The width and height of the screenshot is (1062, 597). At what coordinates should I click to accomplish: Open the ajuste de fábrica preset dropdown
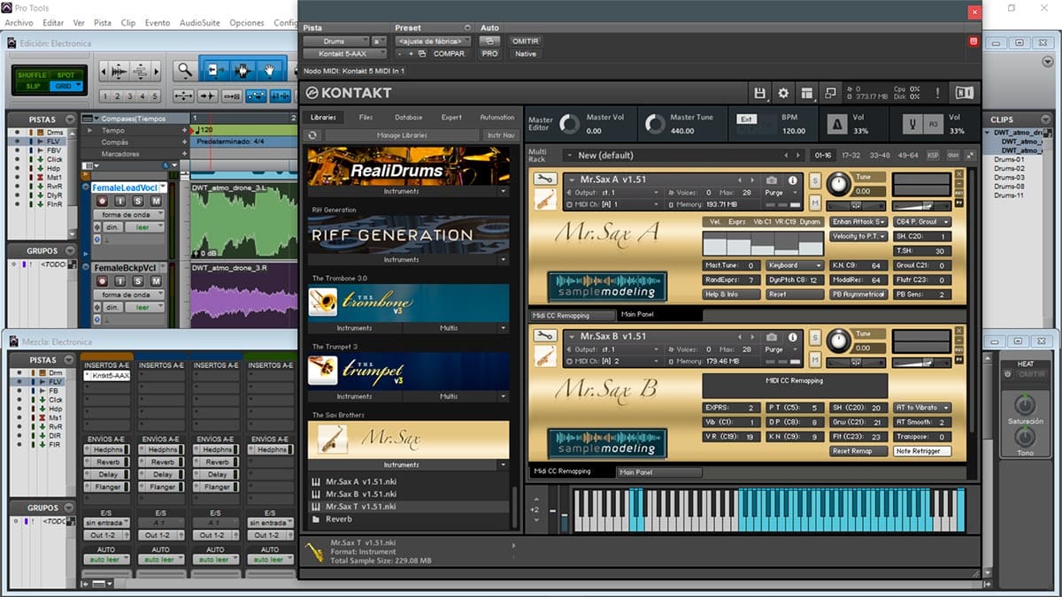click(x=433, y=42)
